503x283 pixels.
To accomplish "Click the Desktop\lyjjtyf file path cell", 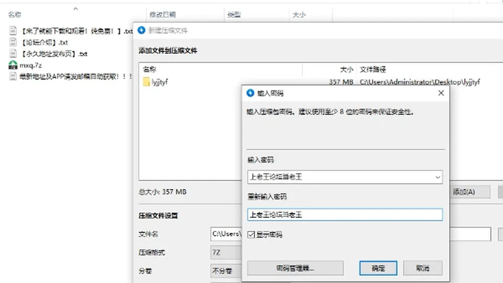I will click(x=420, y=82).
